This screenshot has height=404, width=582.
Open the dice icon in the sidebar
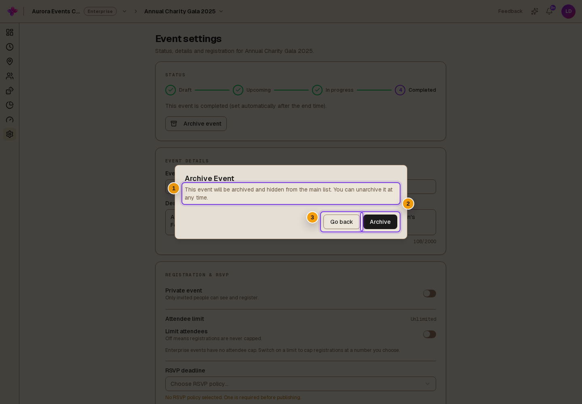pyautogui.click(x=10, y=90)
